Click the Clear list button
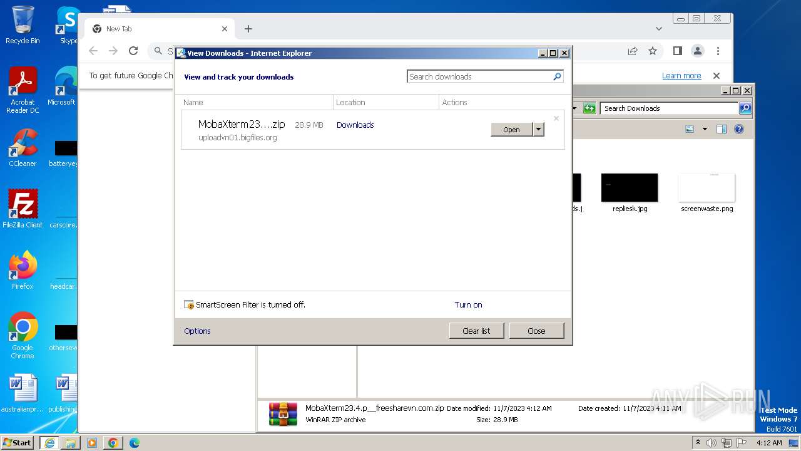Viewport: 801px width, 451px height. tap(476, 331)
